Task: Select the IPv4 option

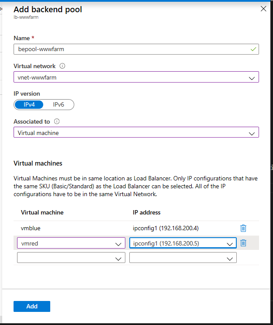Action: pos(30,104)
